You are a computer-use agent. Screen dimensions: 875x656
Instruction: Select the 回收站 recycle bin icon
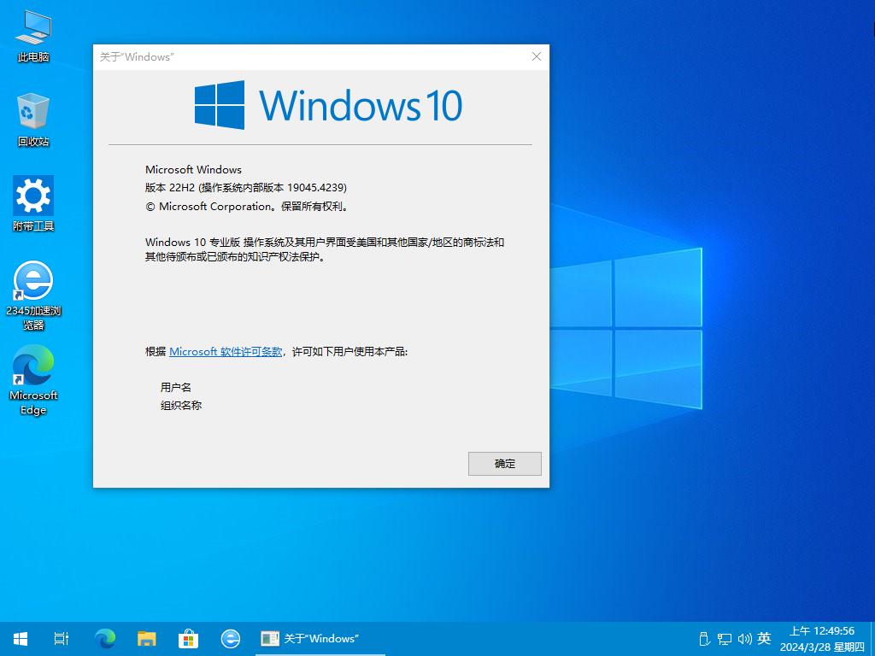point(33,120)
